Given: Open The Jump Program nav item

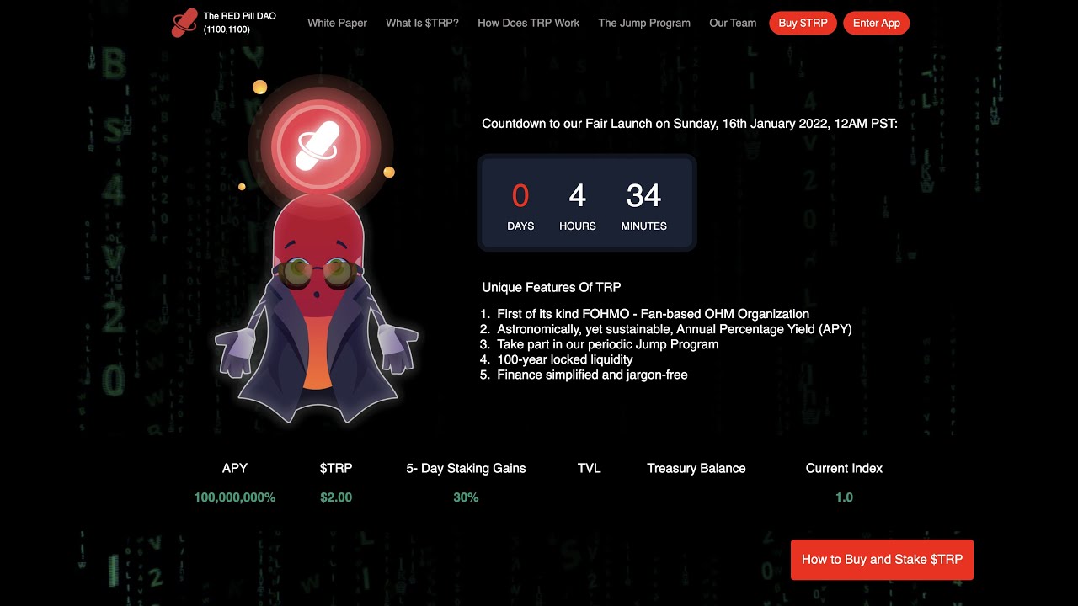Looking at the screenshot, I should pos(644,23).
